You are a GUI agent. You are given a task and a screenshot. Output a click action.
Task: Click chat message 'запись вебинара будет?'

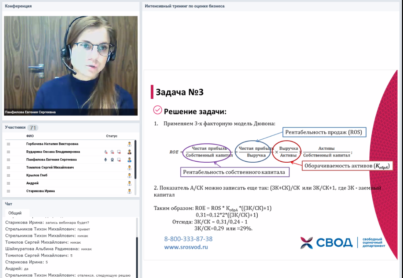click(x=67, y=222)
